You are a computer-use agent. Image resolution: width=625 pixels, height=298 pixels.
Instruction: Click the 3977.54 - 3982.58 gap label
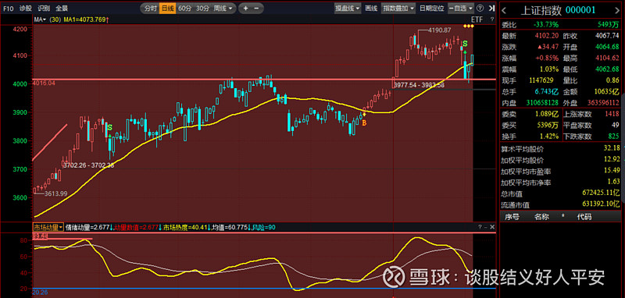tap(419, 85)
